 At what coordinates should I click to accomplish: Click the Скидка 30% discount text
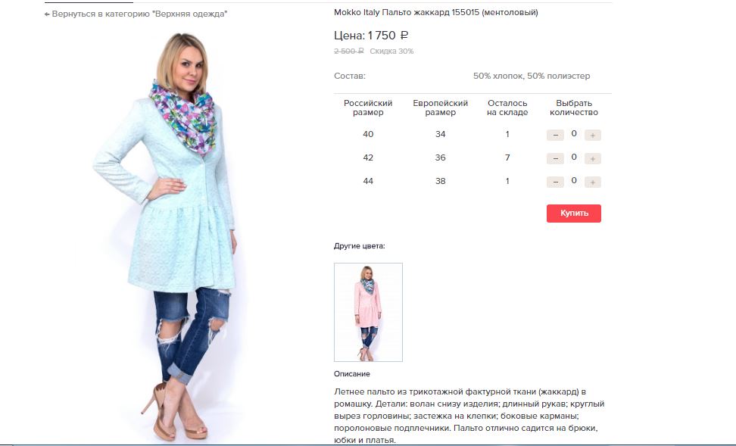[x=391, y=51]
